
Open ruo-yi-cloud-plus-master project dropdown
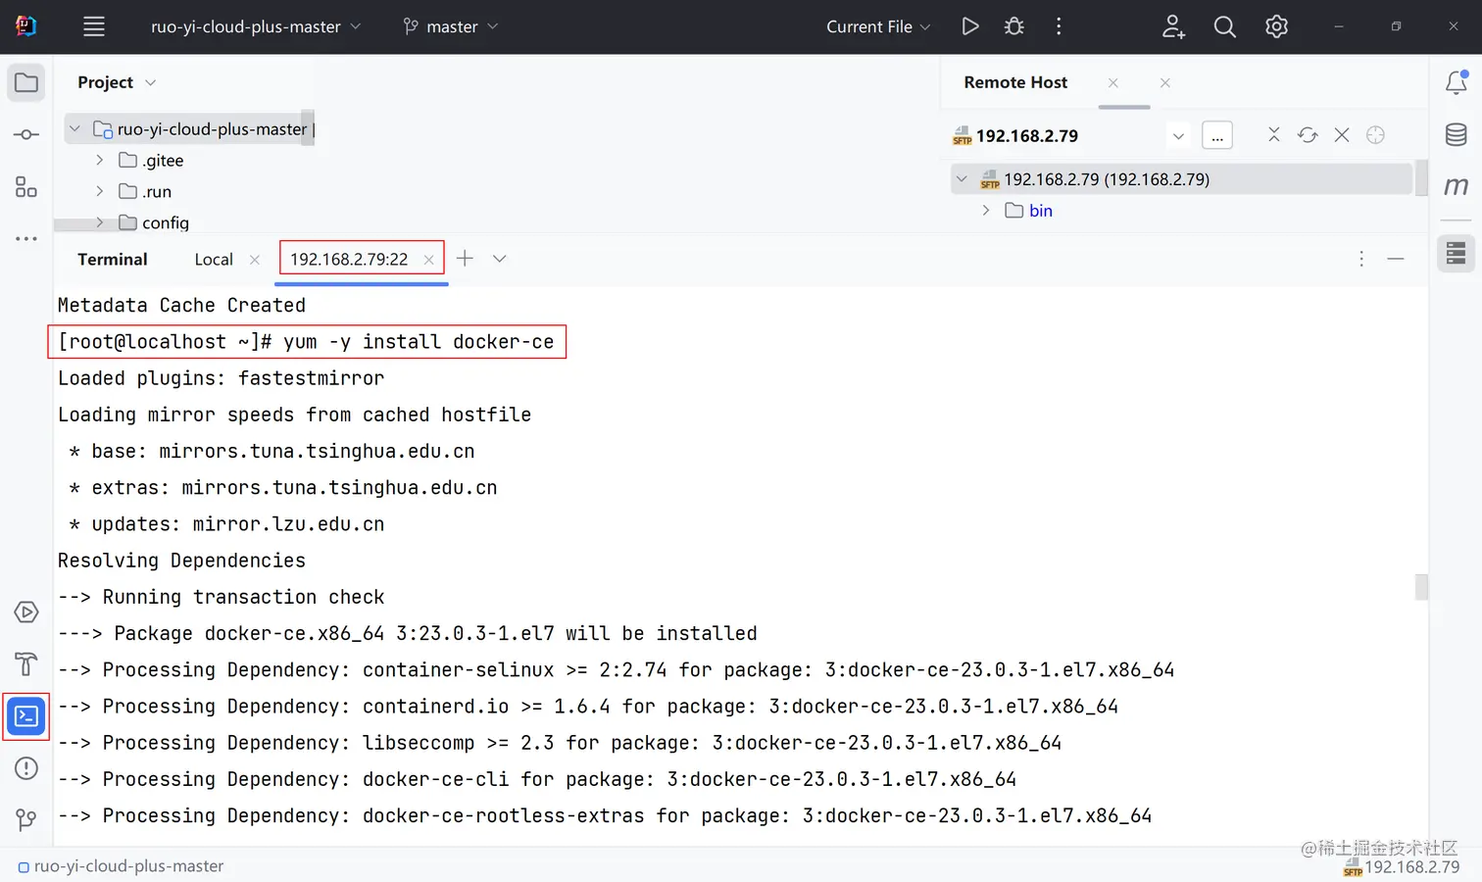[255, 26]
